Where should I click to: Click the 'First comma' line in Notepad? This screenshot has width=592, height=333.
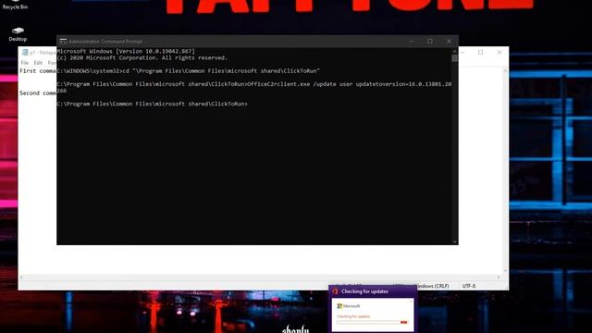tap(38, 71)
